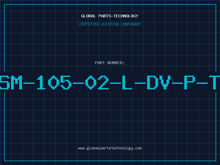Select the word AVIATION in the subtitle
Screen dimensions: 220x165
(x=110, y=24)
